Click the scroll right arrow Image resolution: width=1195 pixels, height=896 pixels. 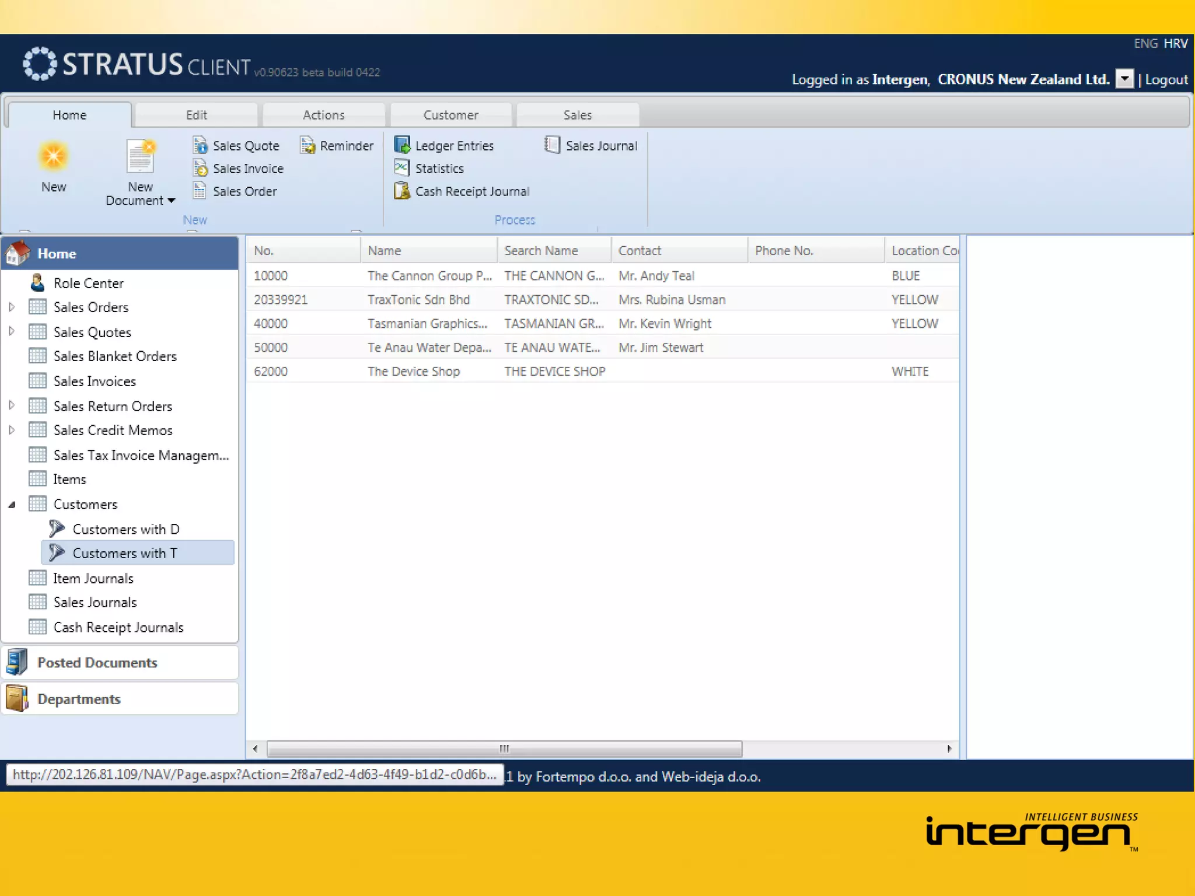click(x=949, y=748)
